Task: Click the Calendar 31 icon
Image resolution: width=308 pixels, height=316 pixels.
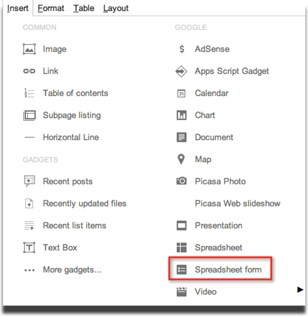Action: [181, 93]
